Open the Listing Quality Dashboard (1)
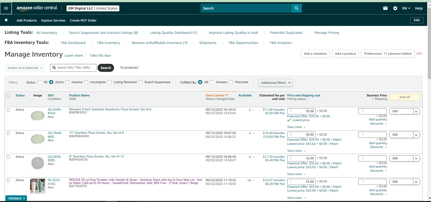431x202 pixels. click(174, 33)
